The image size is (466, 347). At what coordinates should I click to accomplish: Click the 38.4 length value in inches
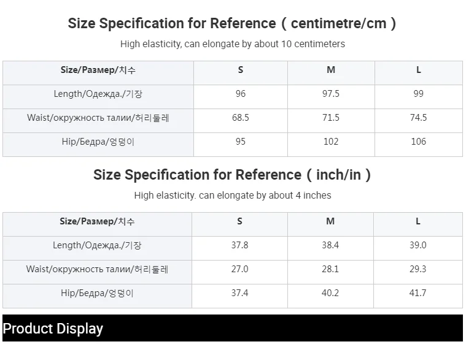pos(330,245)
